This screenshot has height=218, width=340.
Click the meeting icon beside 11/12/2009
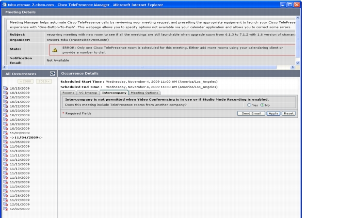tap(6, 160)
